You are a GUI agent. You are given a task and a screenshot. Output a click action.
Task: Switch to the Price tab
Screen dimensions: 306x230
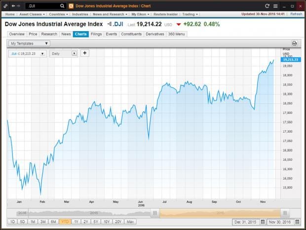tap(33, 34)
